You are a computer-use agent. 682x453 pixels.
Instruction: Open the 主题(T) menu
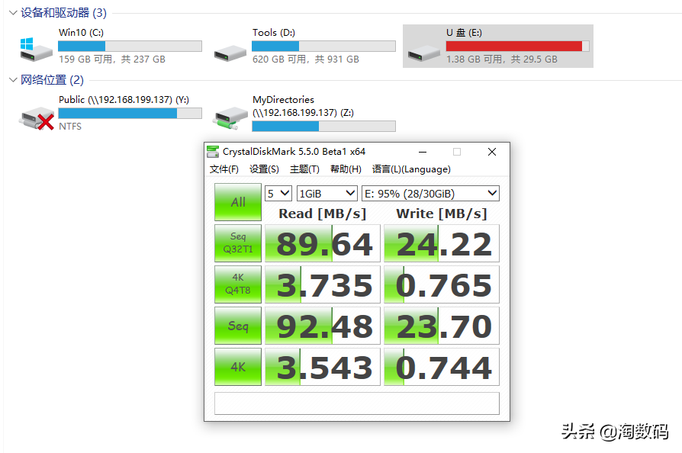304,169
